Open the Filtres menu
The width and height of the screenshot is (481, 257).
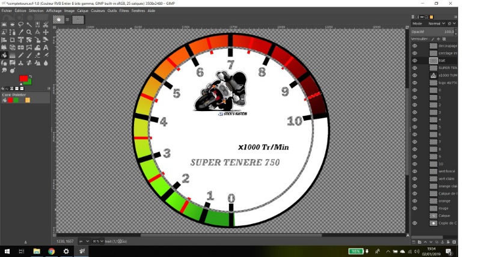click(124, 11)
